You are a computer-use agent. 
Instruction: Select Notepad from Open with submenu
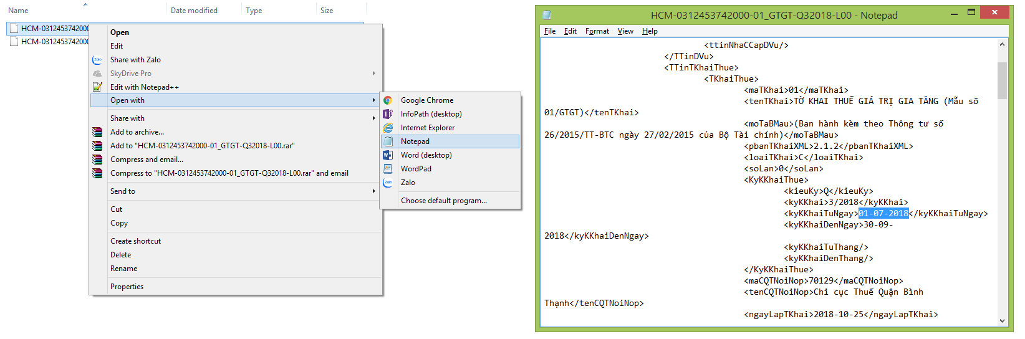pos(415,141)
